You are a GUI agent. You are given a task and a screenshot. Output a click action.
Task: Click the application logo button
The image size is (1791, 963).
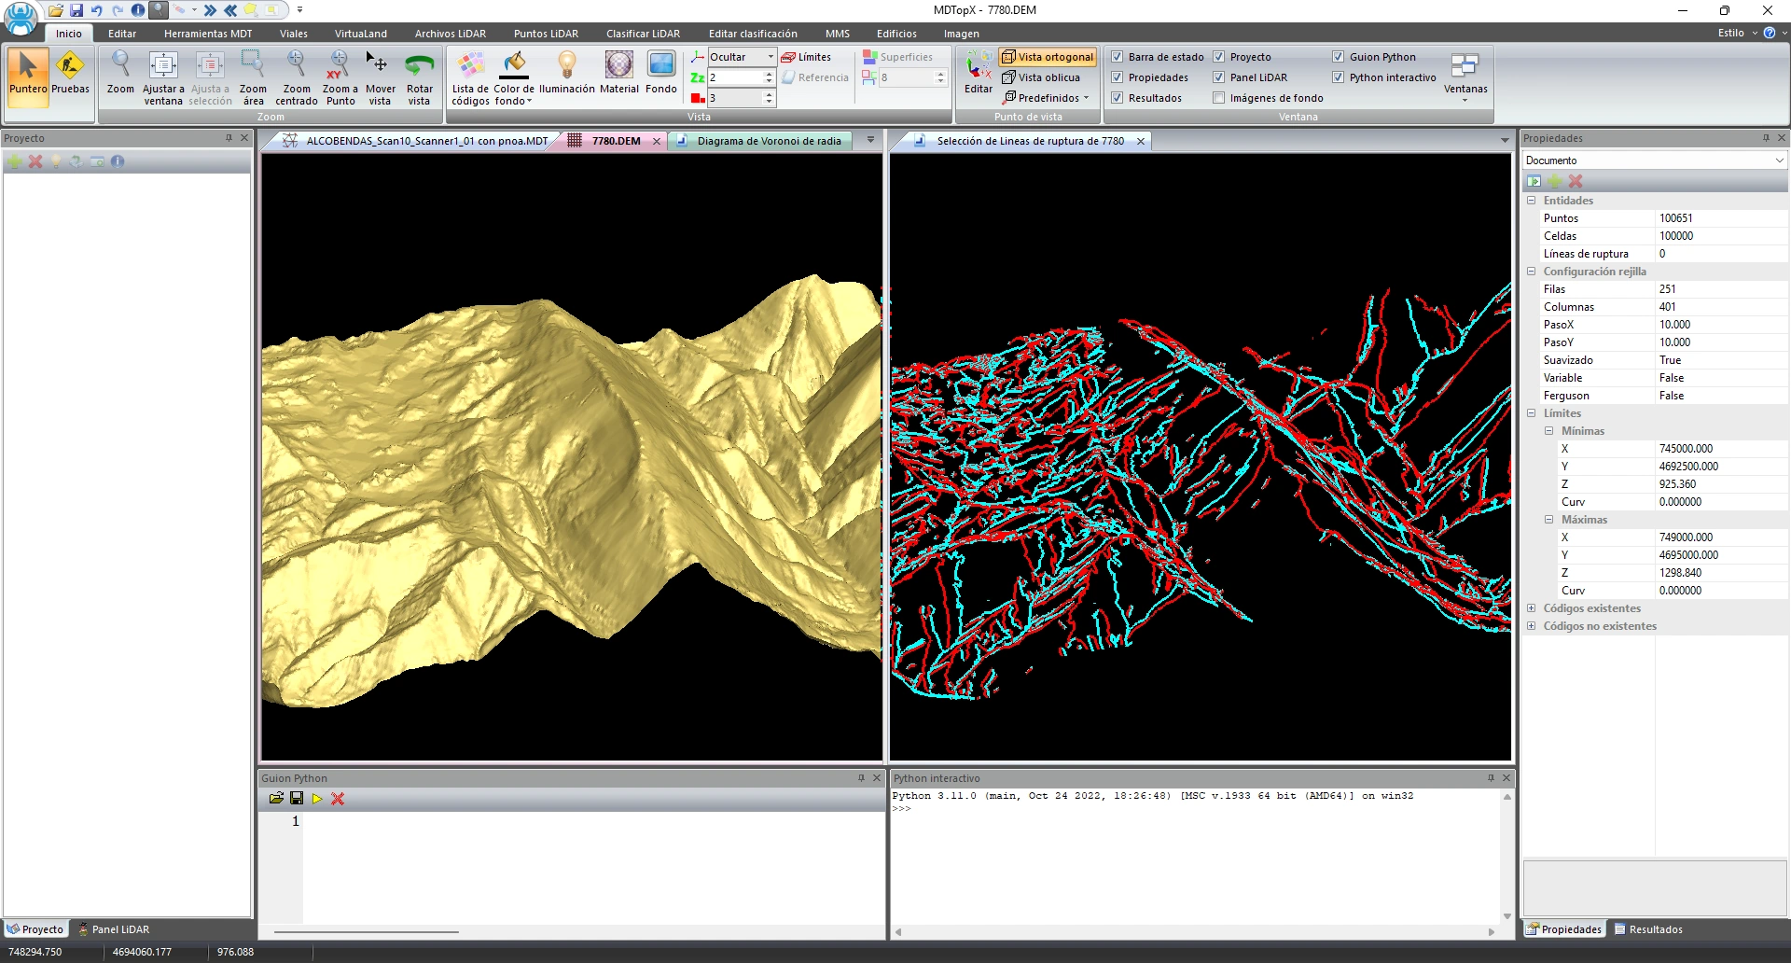21,18
